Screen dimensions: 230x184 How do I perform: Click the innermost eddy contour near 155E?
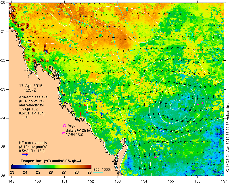point(176,105)
